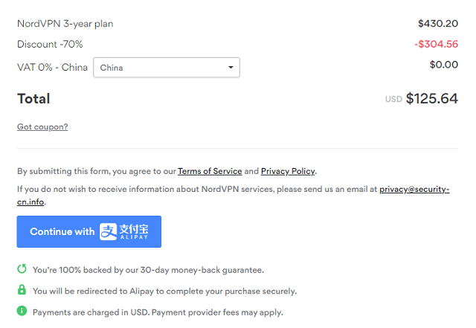Screen dimensions: 476x328
Task: Reveal the coupon field via Got coupon?
Action: (x=42, y=126)
